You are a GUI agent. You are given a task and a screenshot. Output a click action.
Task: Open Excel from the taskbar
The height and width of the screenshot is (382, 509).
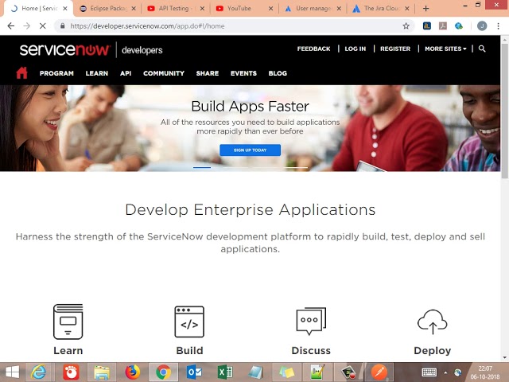pos(225,372)
